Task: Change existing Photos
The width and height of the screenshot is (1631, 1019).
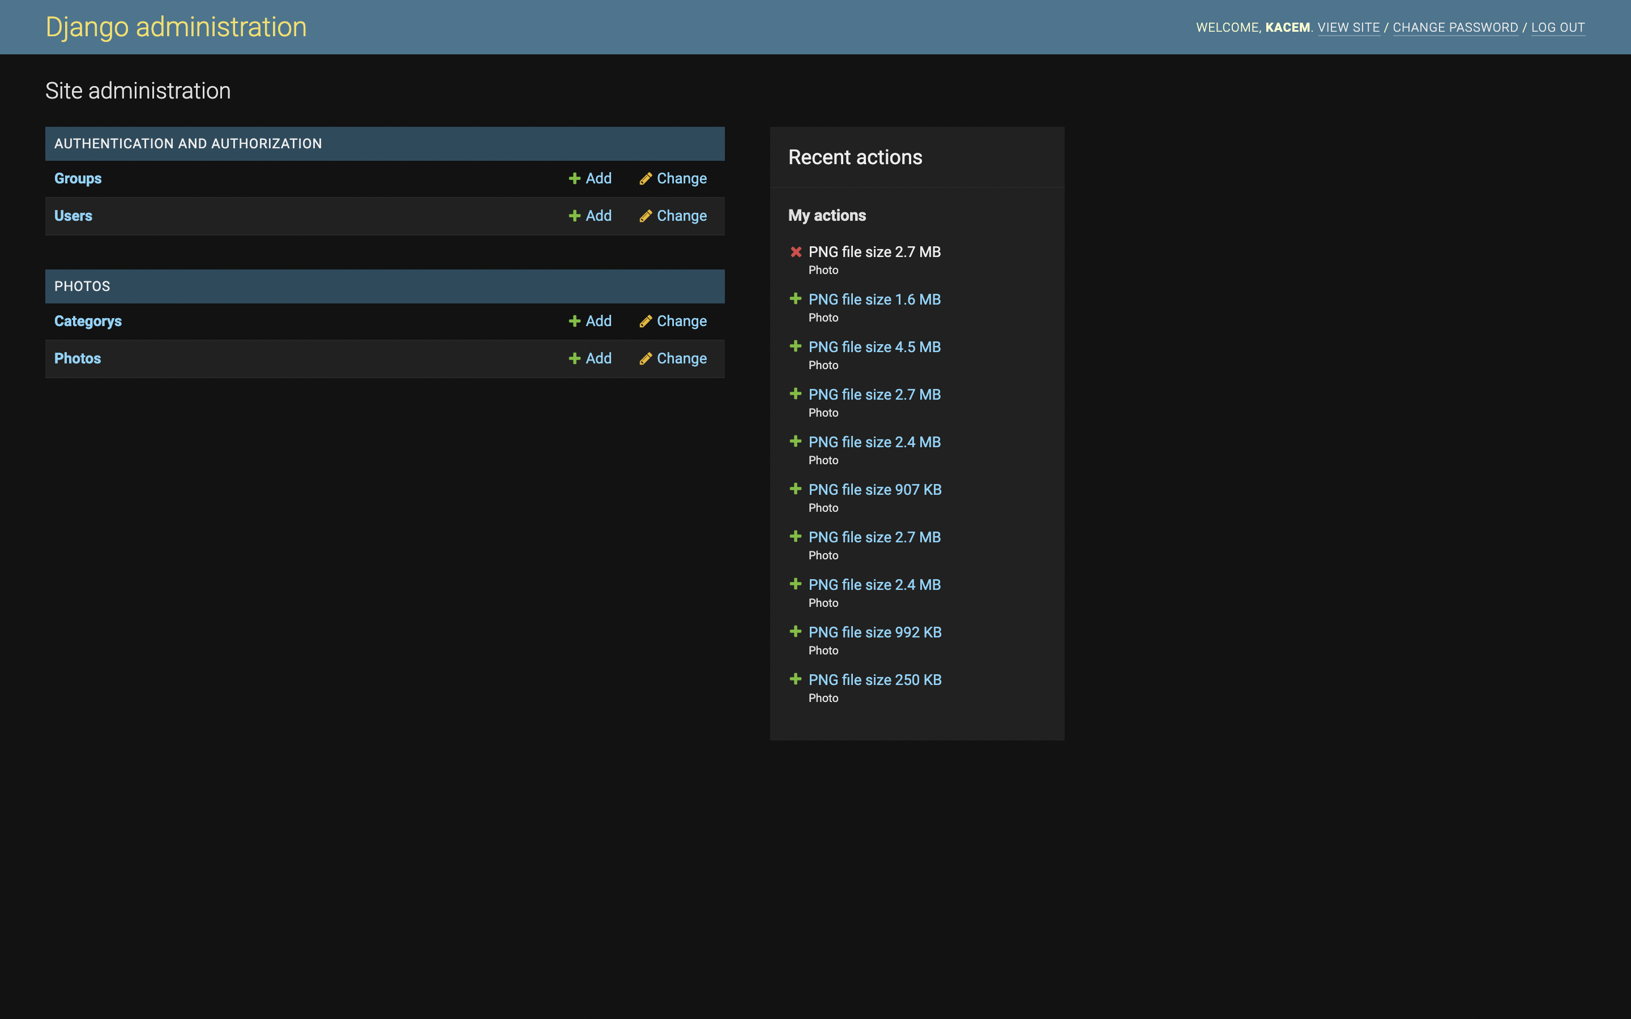Action: point(681,358)
